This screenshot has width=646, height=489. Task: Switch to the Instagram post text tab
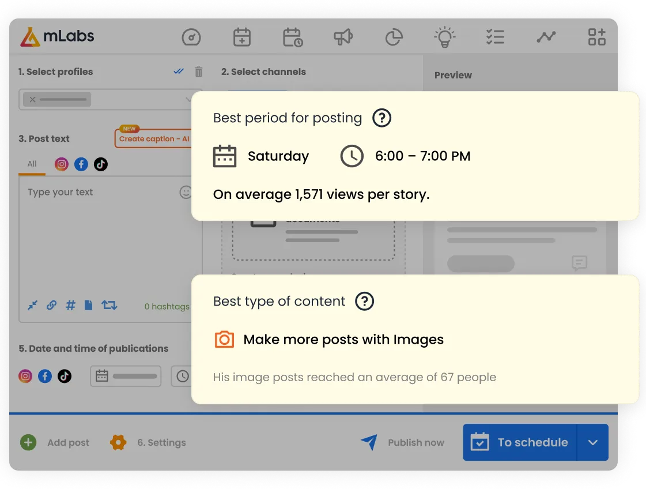point(62,164)
